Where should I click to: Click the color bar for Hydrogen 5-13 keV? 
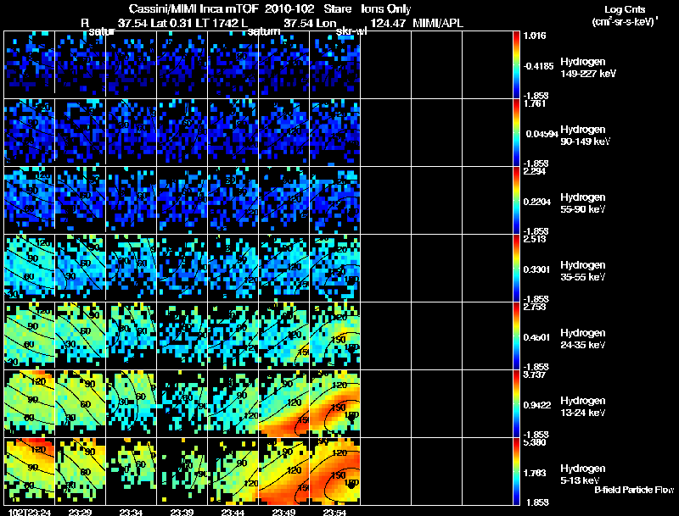pyautogui.click(x=516, y=471)
